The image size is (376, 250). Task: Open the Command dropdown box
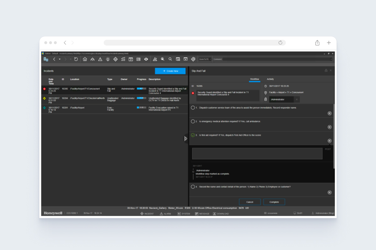point(277,59)
